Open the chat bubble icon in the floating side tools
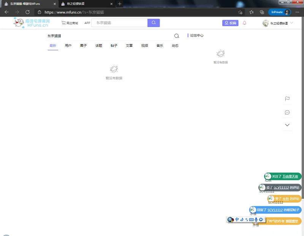The image size is (304, 236). [287, 112]
